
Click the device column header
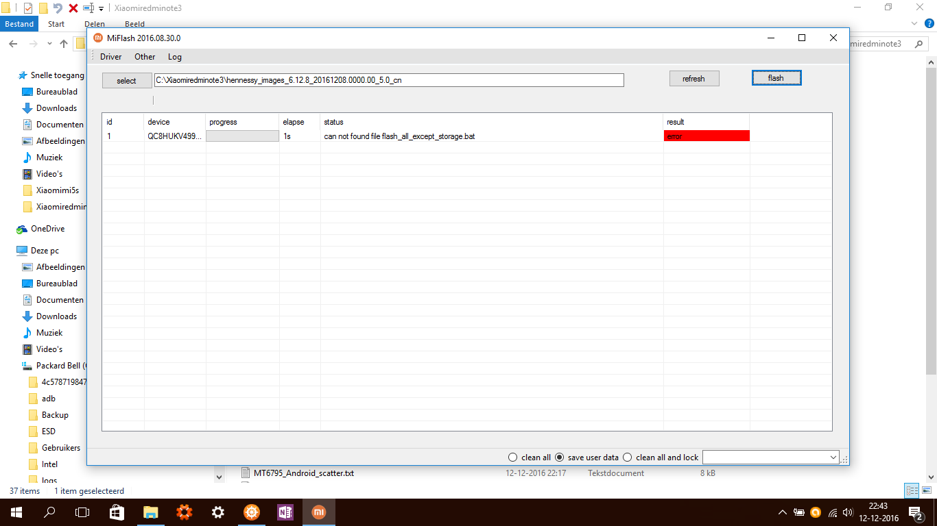pos(158,122)
